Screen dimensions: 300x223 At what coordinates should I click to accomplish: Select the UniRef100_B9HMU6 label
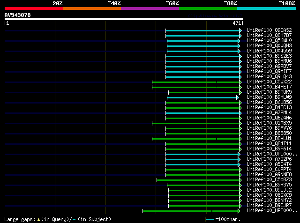(269, 61)
